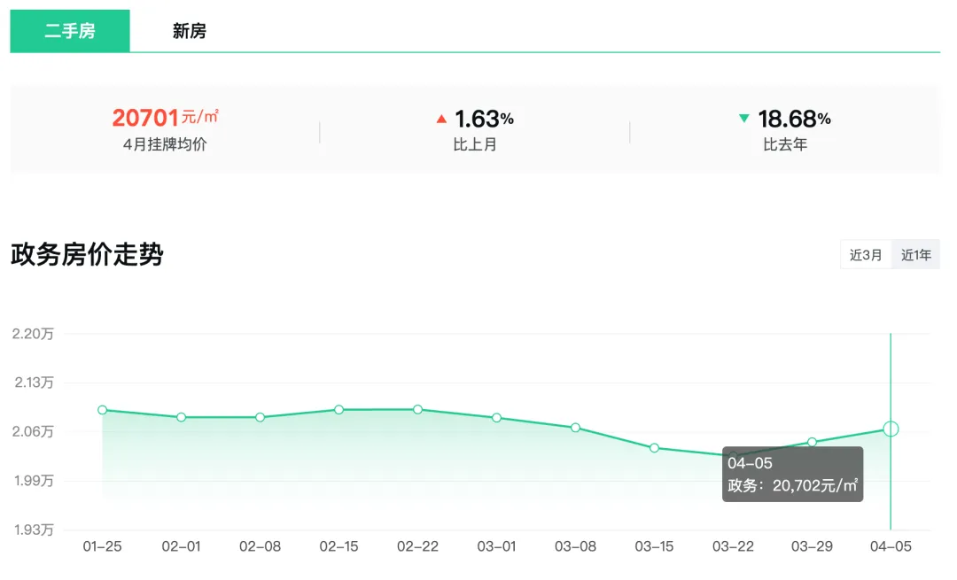Click the 03-15 data point circle

pos(655,448)
